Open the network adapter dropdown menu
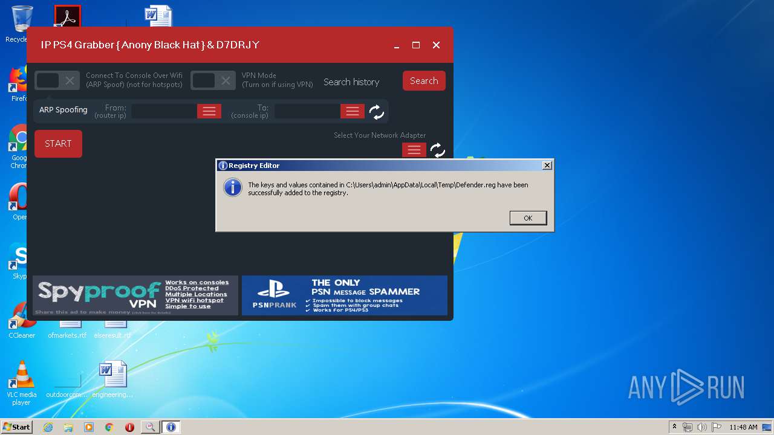774x435 pixels. [414, 150]
